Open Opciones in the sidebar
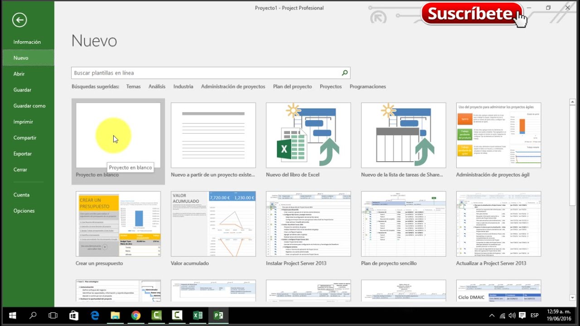This screenshot has width=580, height=326. (x=27, y=211)
